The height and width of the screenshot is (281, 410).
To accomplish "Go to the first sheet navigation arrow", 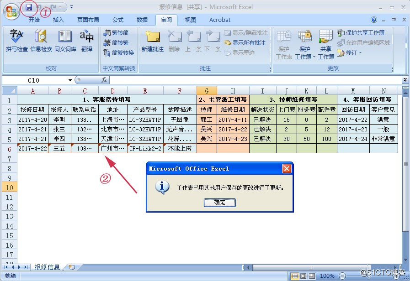I will pyautogui.click(x=6, y=267).
